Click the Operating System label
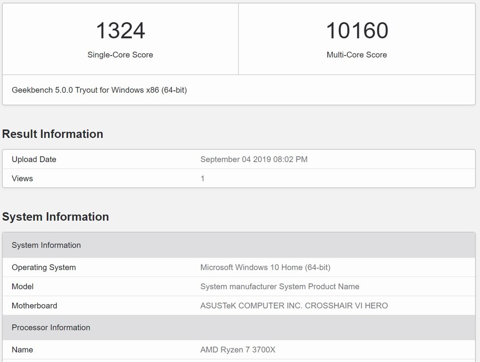 (44, 267)
